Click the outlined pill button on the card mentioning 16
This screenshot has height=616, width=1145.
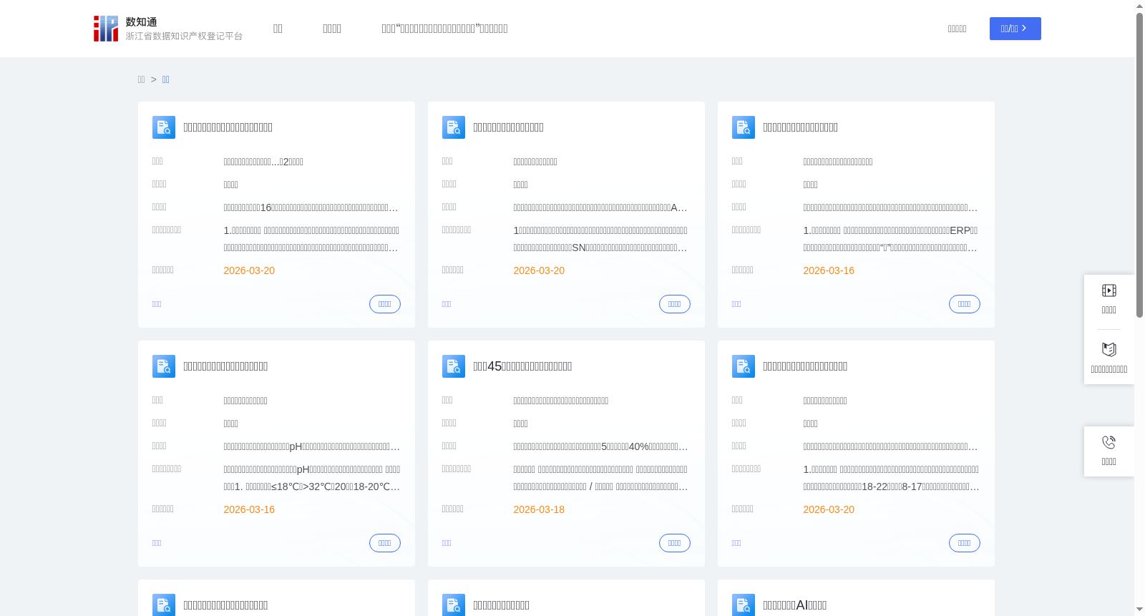(x=385, y=304)
